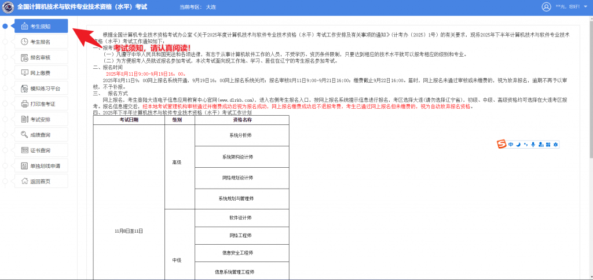The width and height of the screenshot is (593, 280).
Task: Toggle the moon half-width icon on IME bar
Action: pos(518,145)
